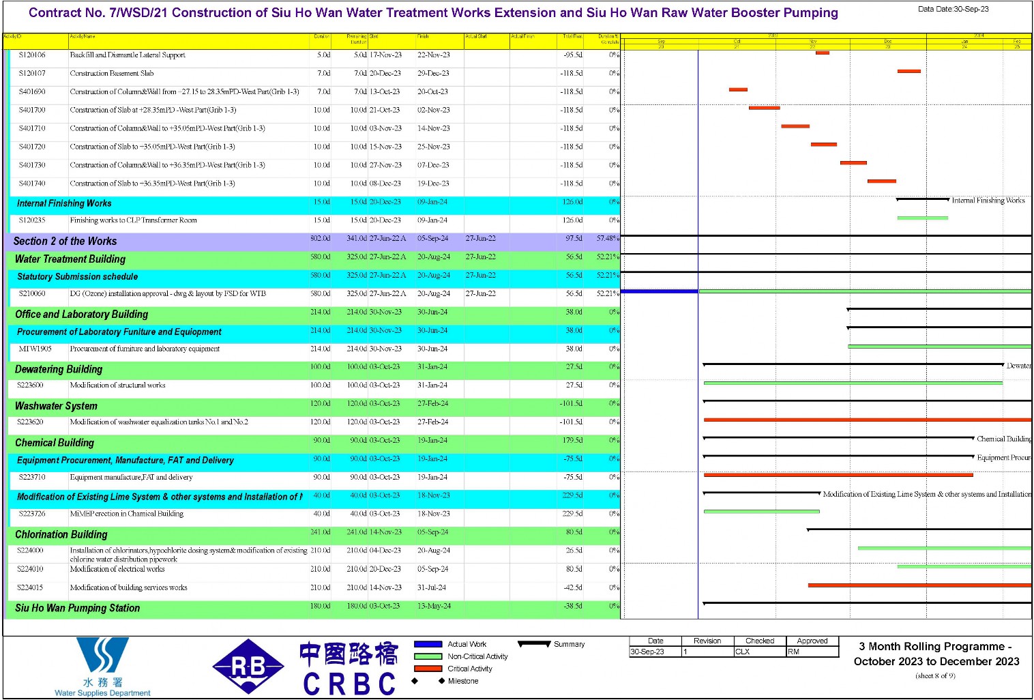Click 'Equipment manufacture,FAT and delivery' activity name
This screenshot has height=700, width=1034.
point(131,478)
